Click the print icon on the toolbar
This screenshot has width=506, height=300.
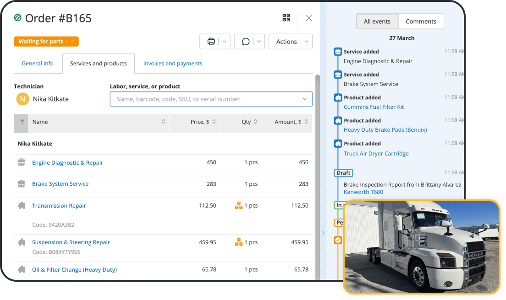click(211, 41)
